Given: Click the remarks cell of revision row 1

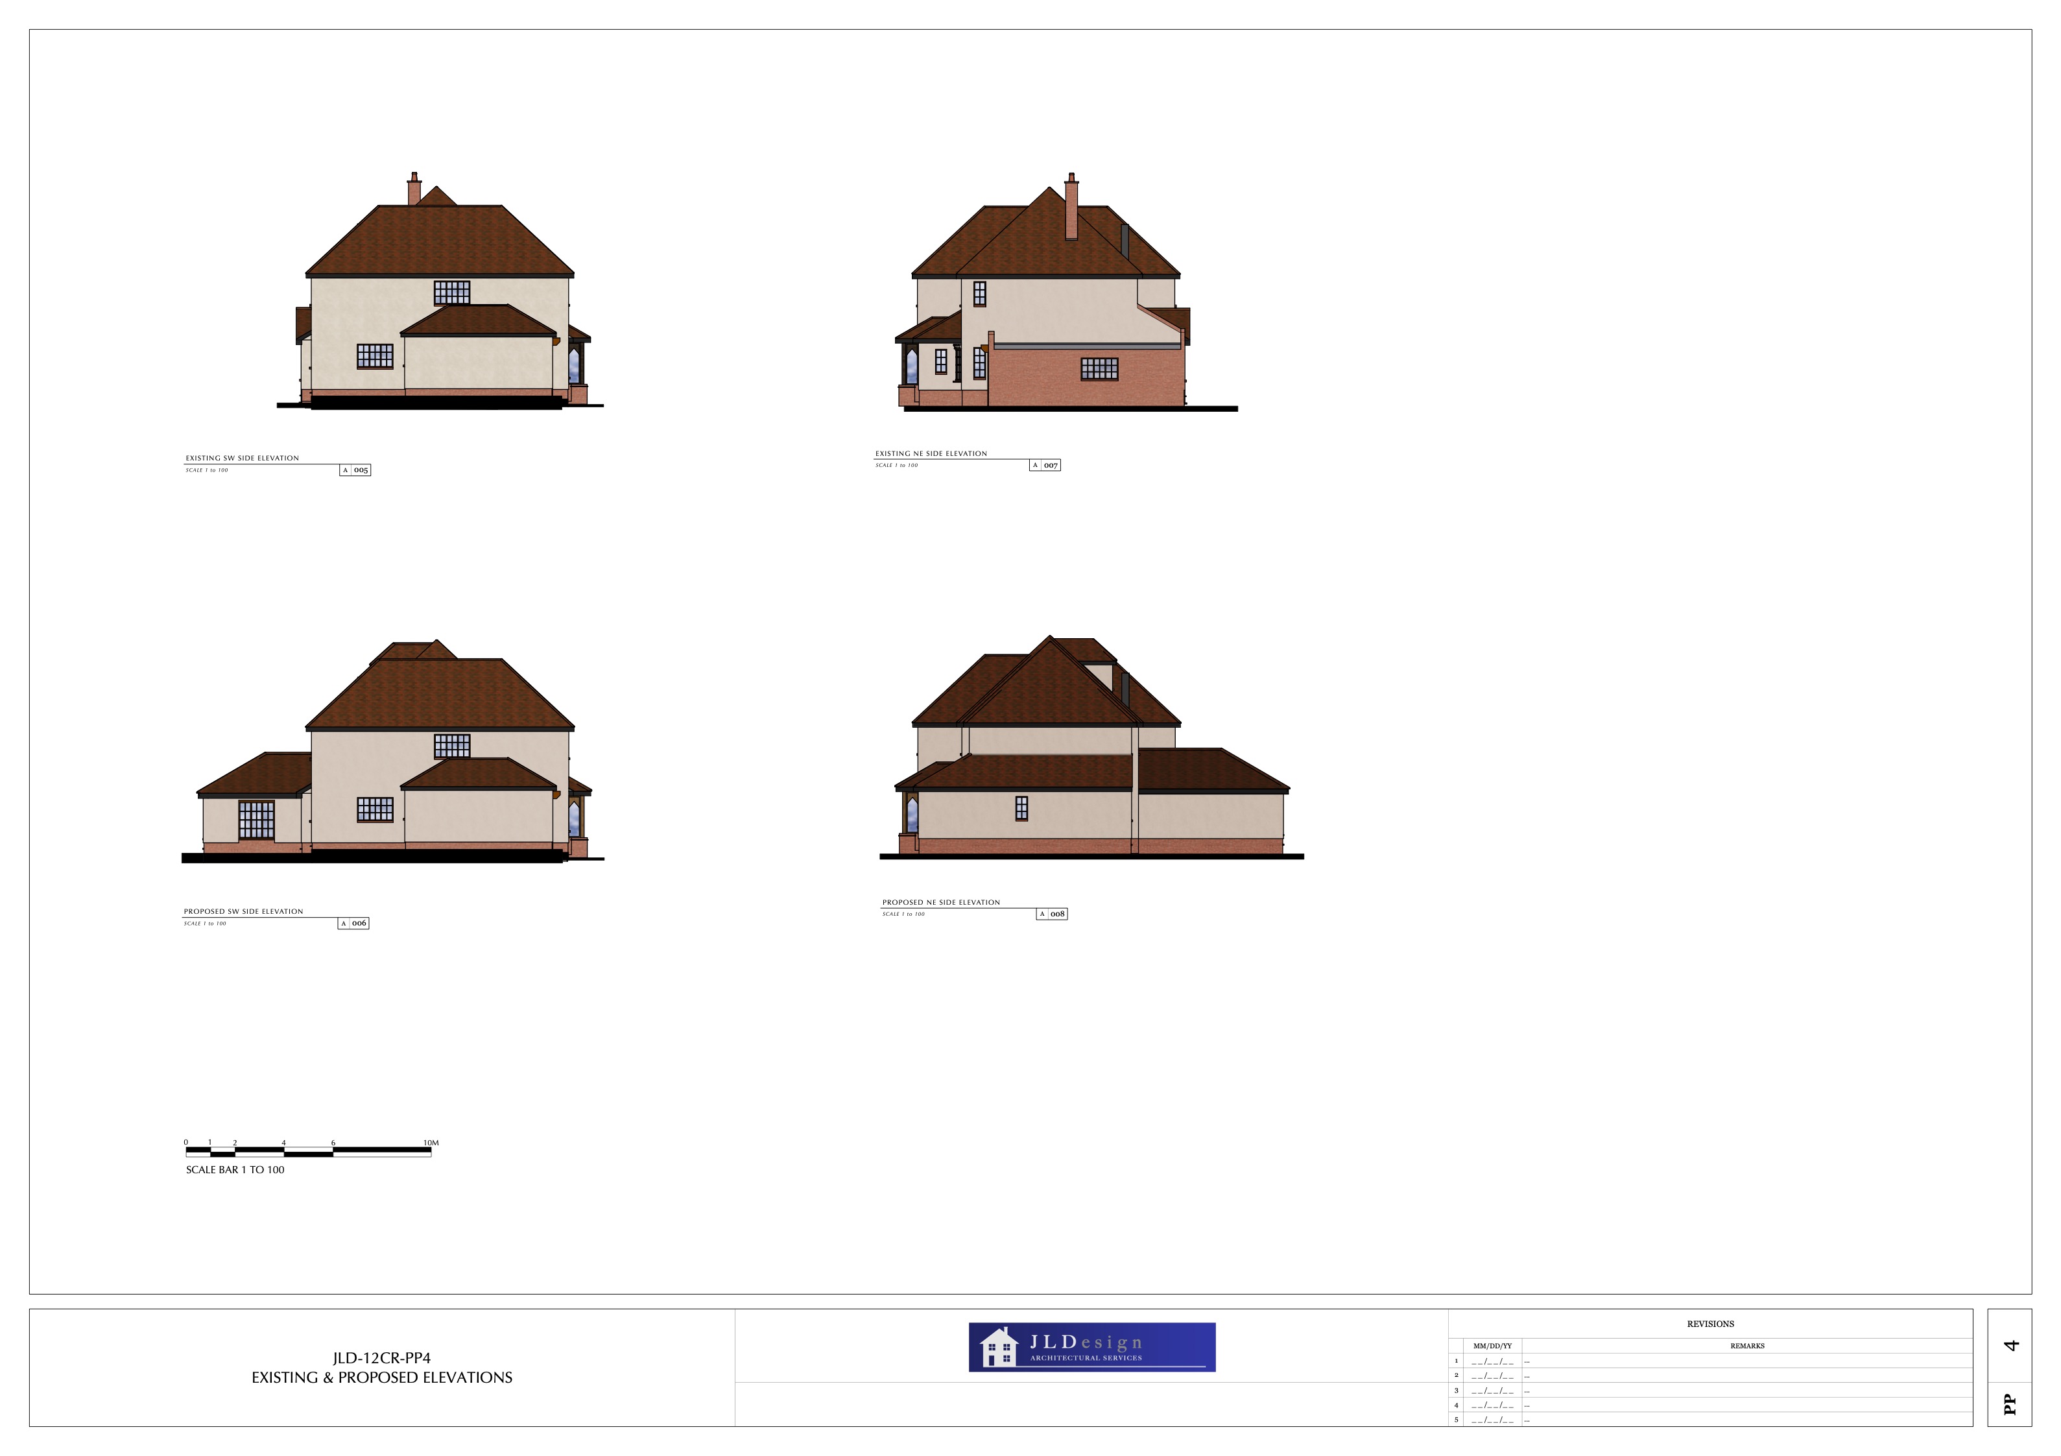Looking at the screenshot, I should pos(1747,1361).
